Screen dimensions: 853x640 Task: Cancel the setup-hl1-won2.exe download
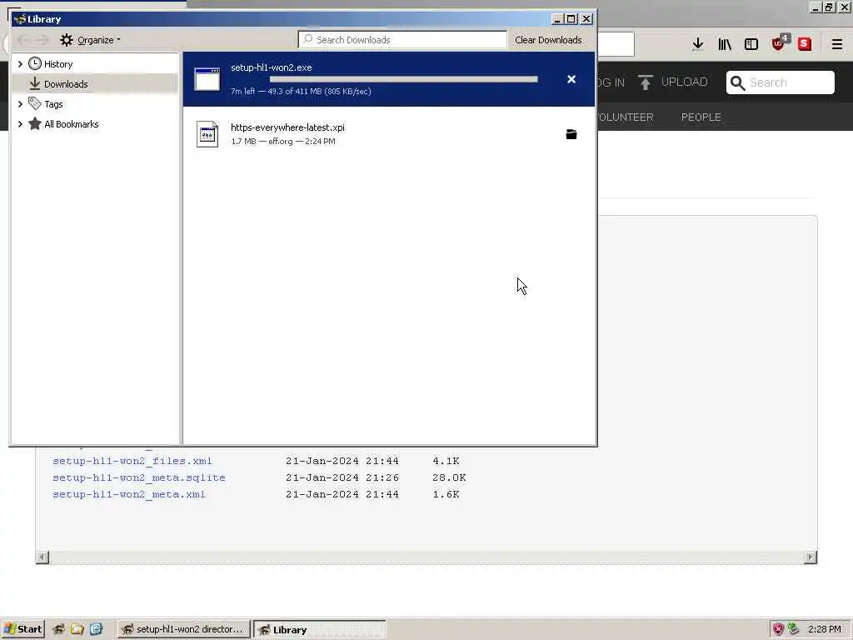point(571,79)
